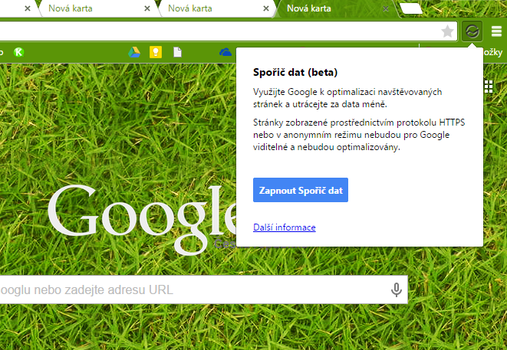Open the Další informace link
The image size is (507, 350).
pyautogui.click(x=285, y=227)
